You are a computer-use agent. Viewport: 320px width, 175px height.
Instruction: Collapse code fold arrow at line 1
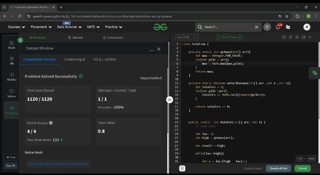180,44
